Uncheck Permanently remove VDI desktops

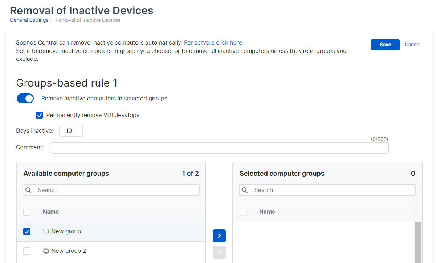(39, 115)
